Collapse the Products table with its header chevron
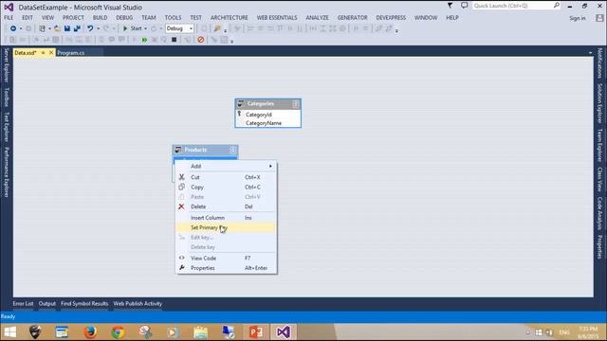This screenshot has width=607, height=341. pos(233,150)
